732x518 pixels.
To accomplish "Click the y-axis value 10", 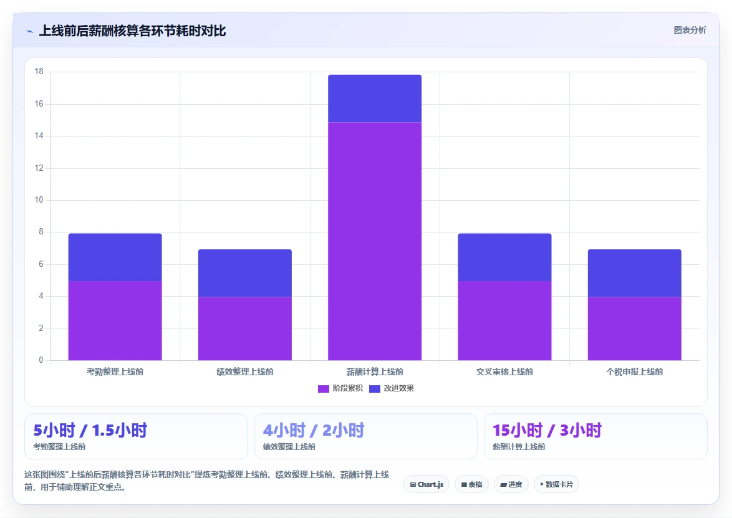I will coord(39,199).
